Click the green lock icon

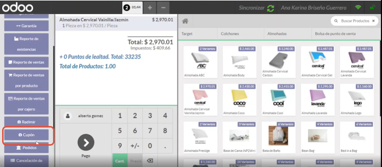click(372, 7)
